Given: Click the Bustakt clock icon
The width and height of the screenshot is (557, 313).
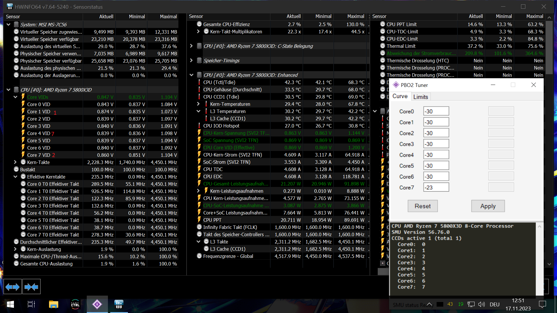Looking at the screenshot, I should pyautogui.click(x=16, y=170).
